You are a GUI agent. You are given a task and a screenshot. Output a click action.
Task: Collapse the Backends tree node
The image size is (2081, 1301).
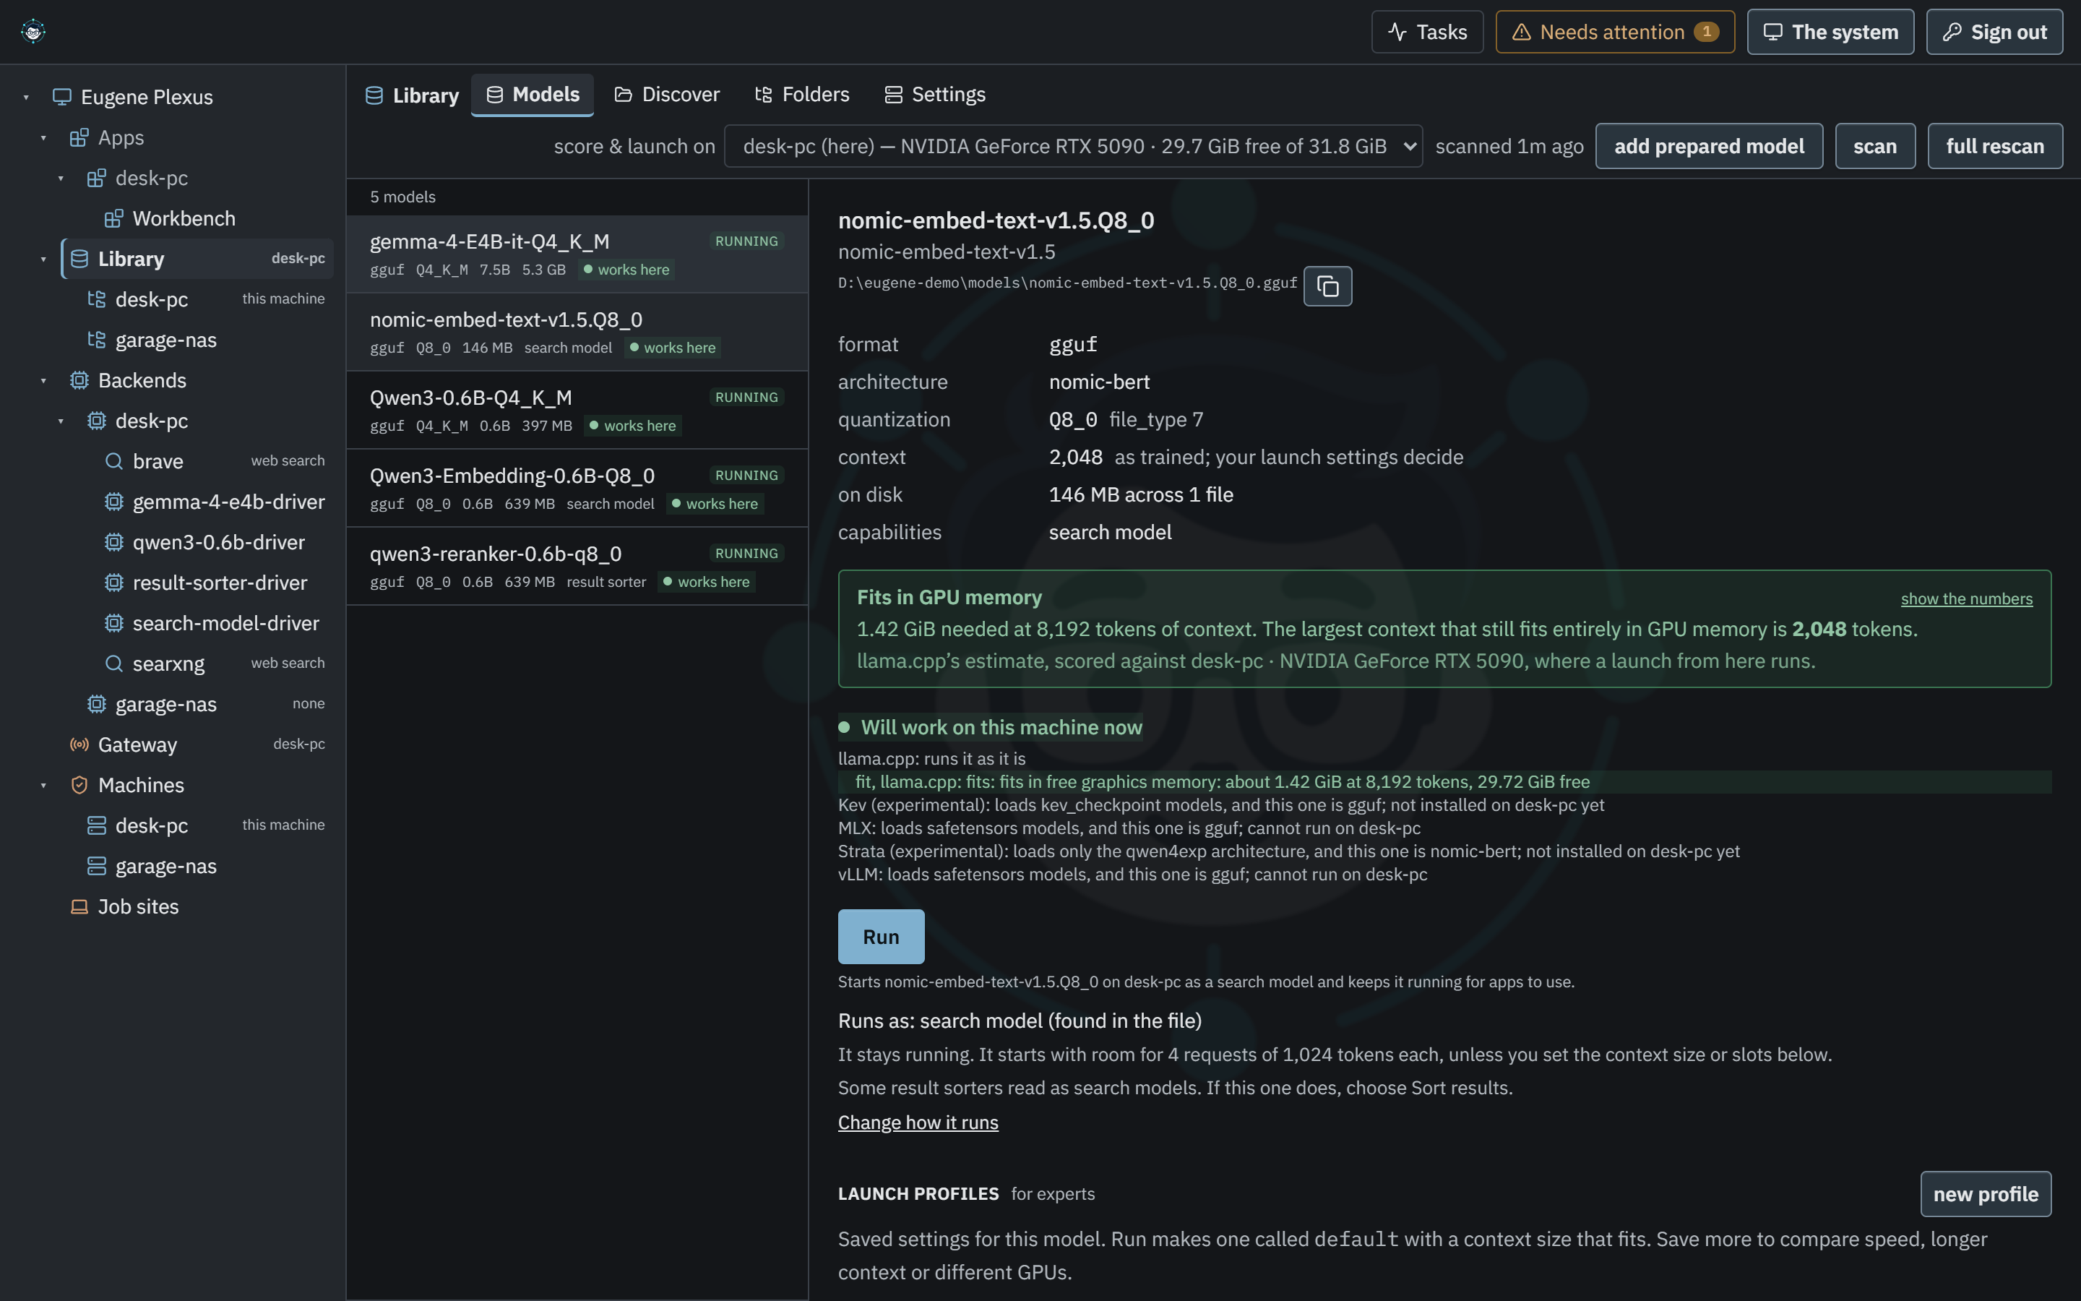[43, 380]
